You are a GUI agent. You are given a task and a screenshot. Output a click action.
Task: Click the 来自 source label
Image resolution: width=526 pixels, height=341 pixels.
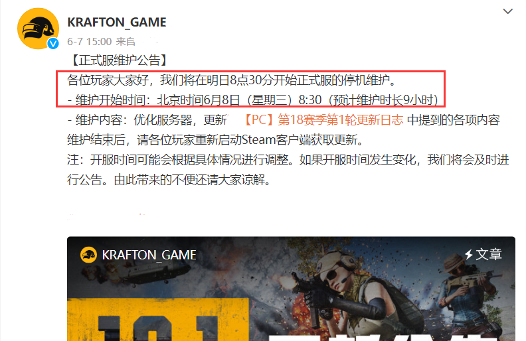pos(126,42)
